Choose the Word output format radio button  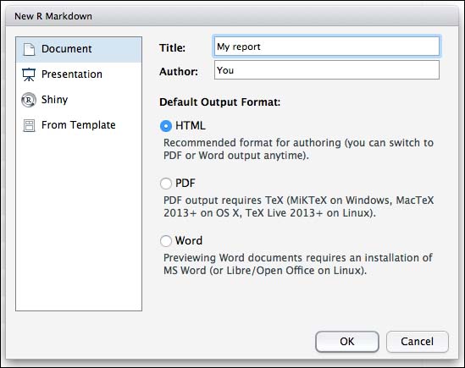coord(166,241)
